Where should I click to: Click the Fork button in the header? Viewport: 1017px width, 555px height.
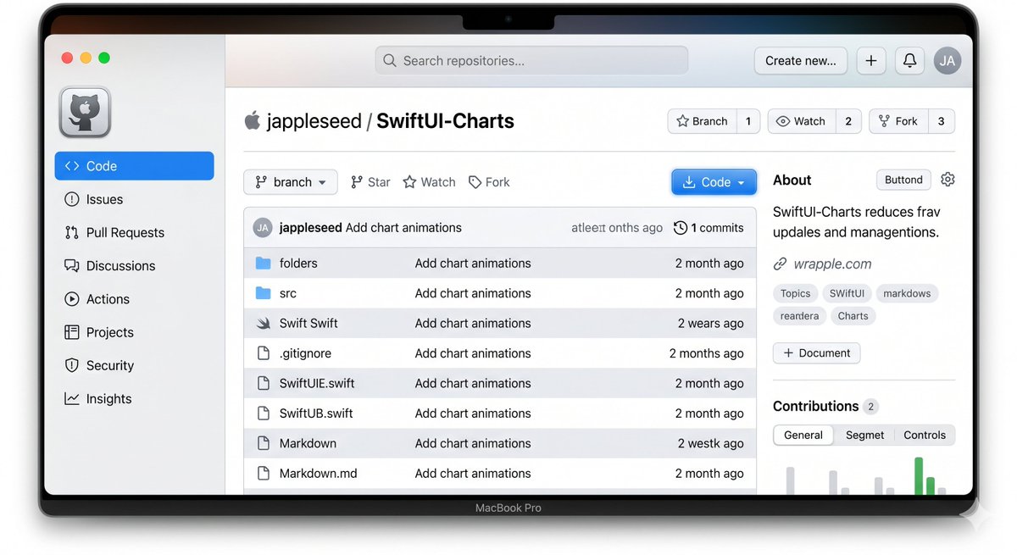[898, 121]
